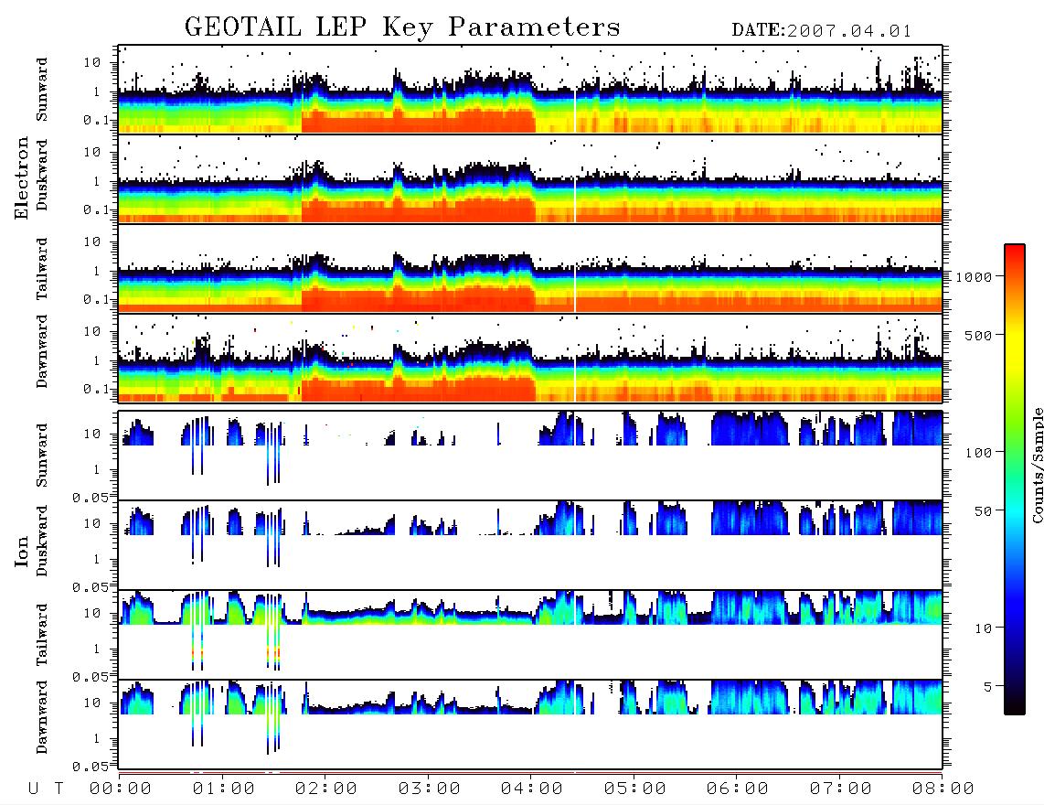Click the rainbow color scale bar
1044x805 pixels.
(1014, 479)
